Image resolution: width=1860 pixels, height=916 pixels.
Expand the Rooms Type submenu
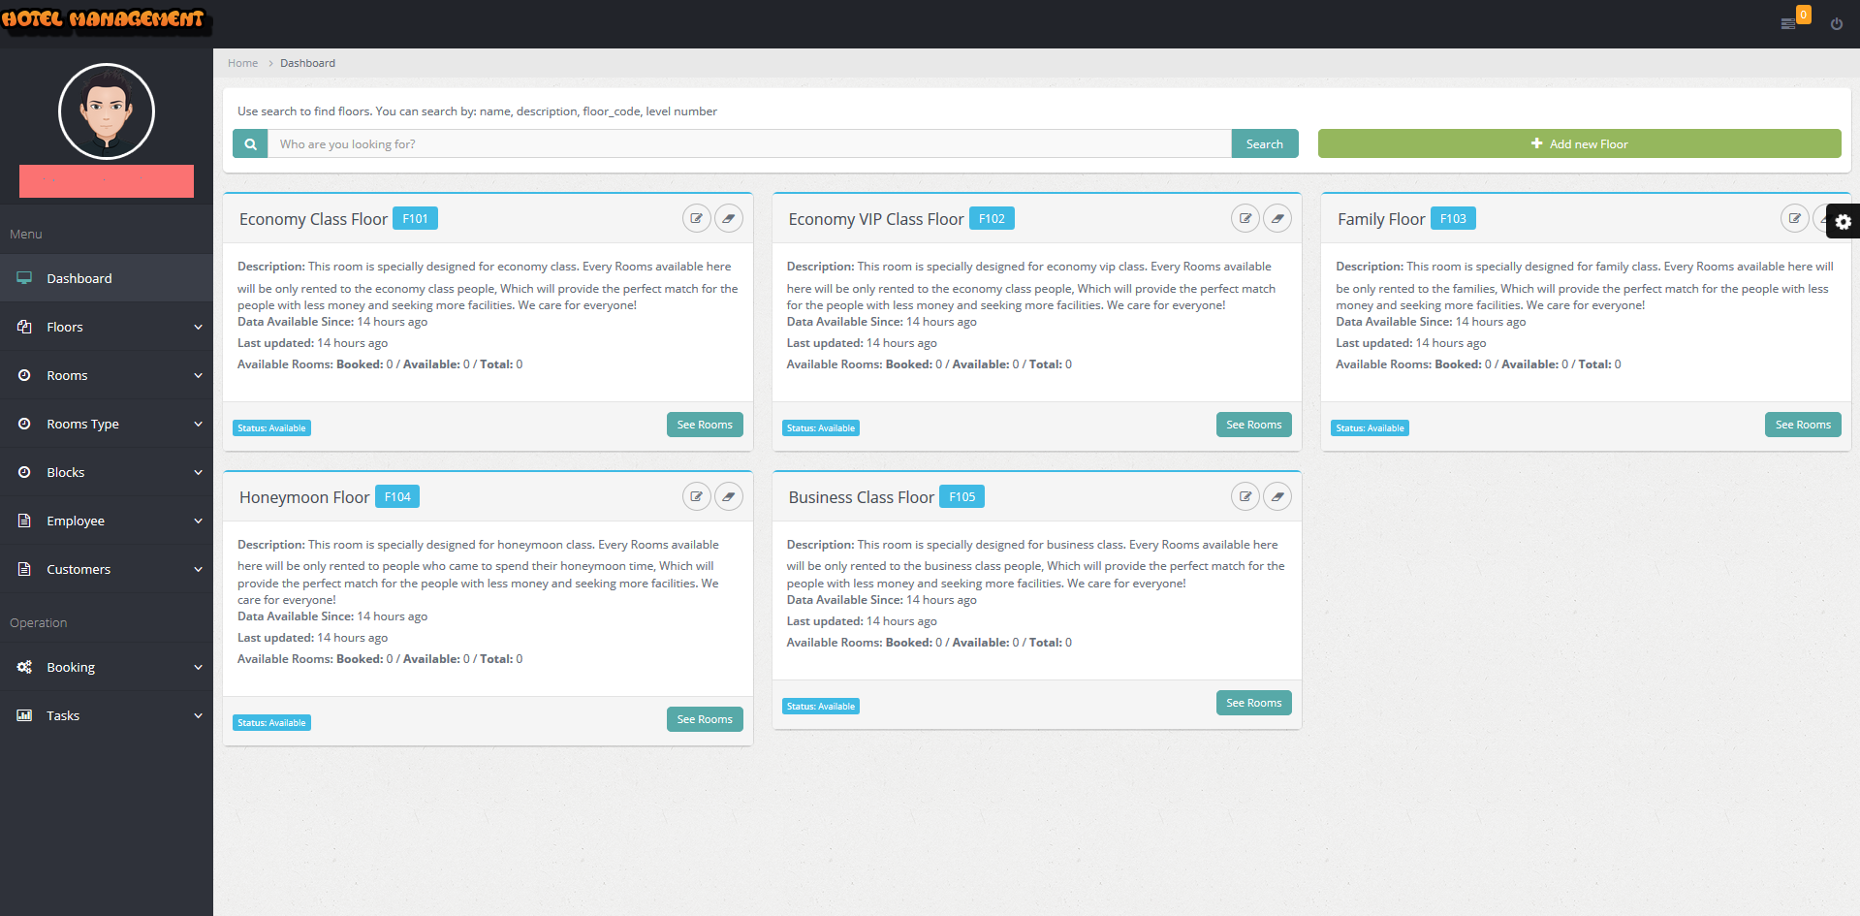(107, 425)
